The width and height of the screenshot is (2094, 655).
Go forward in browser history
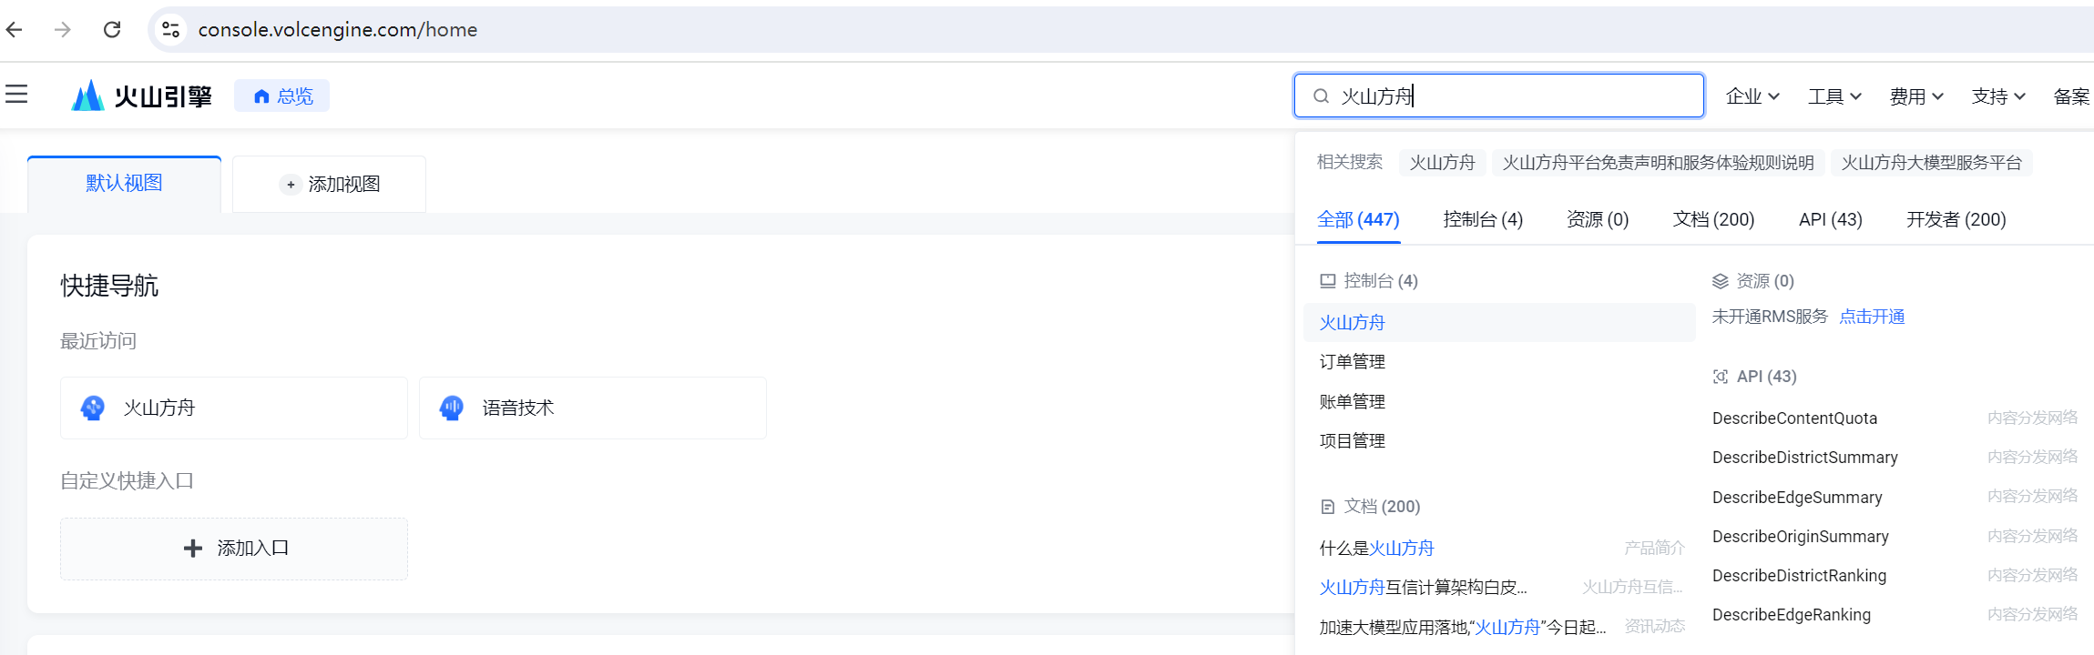(63, 30)
